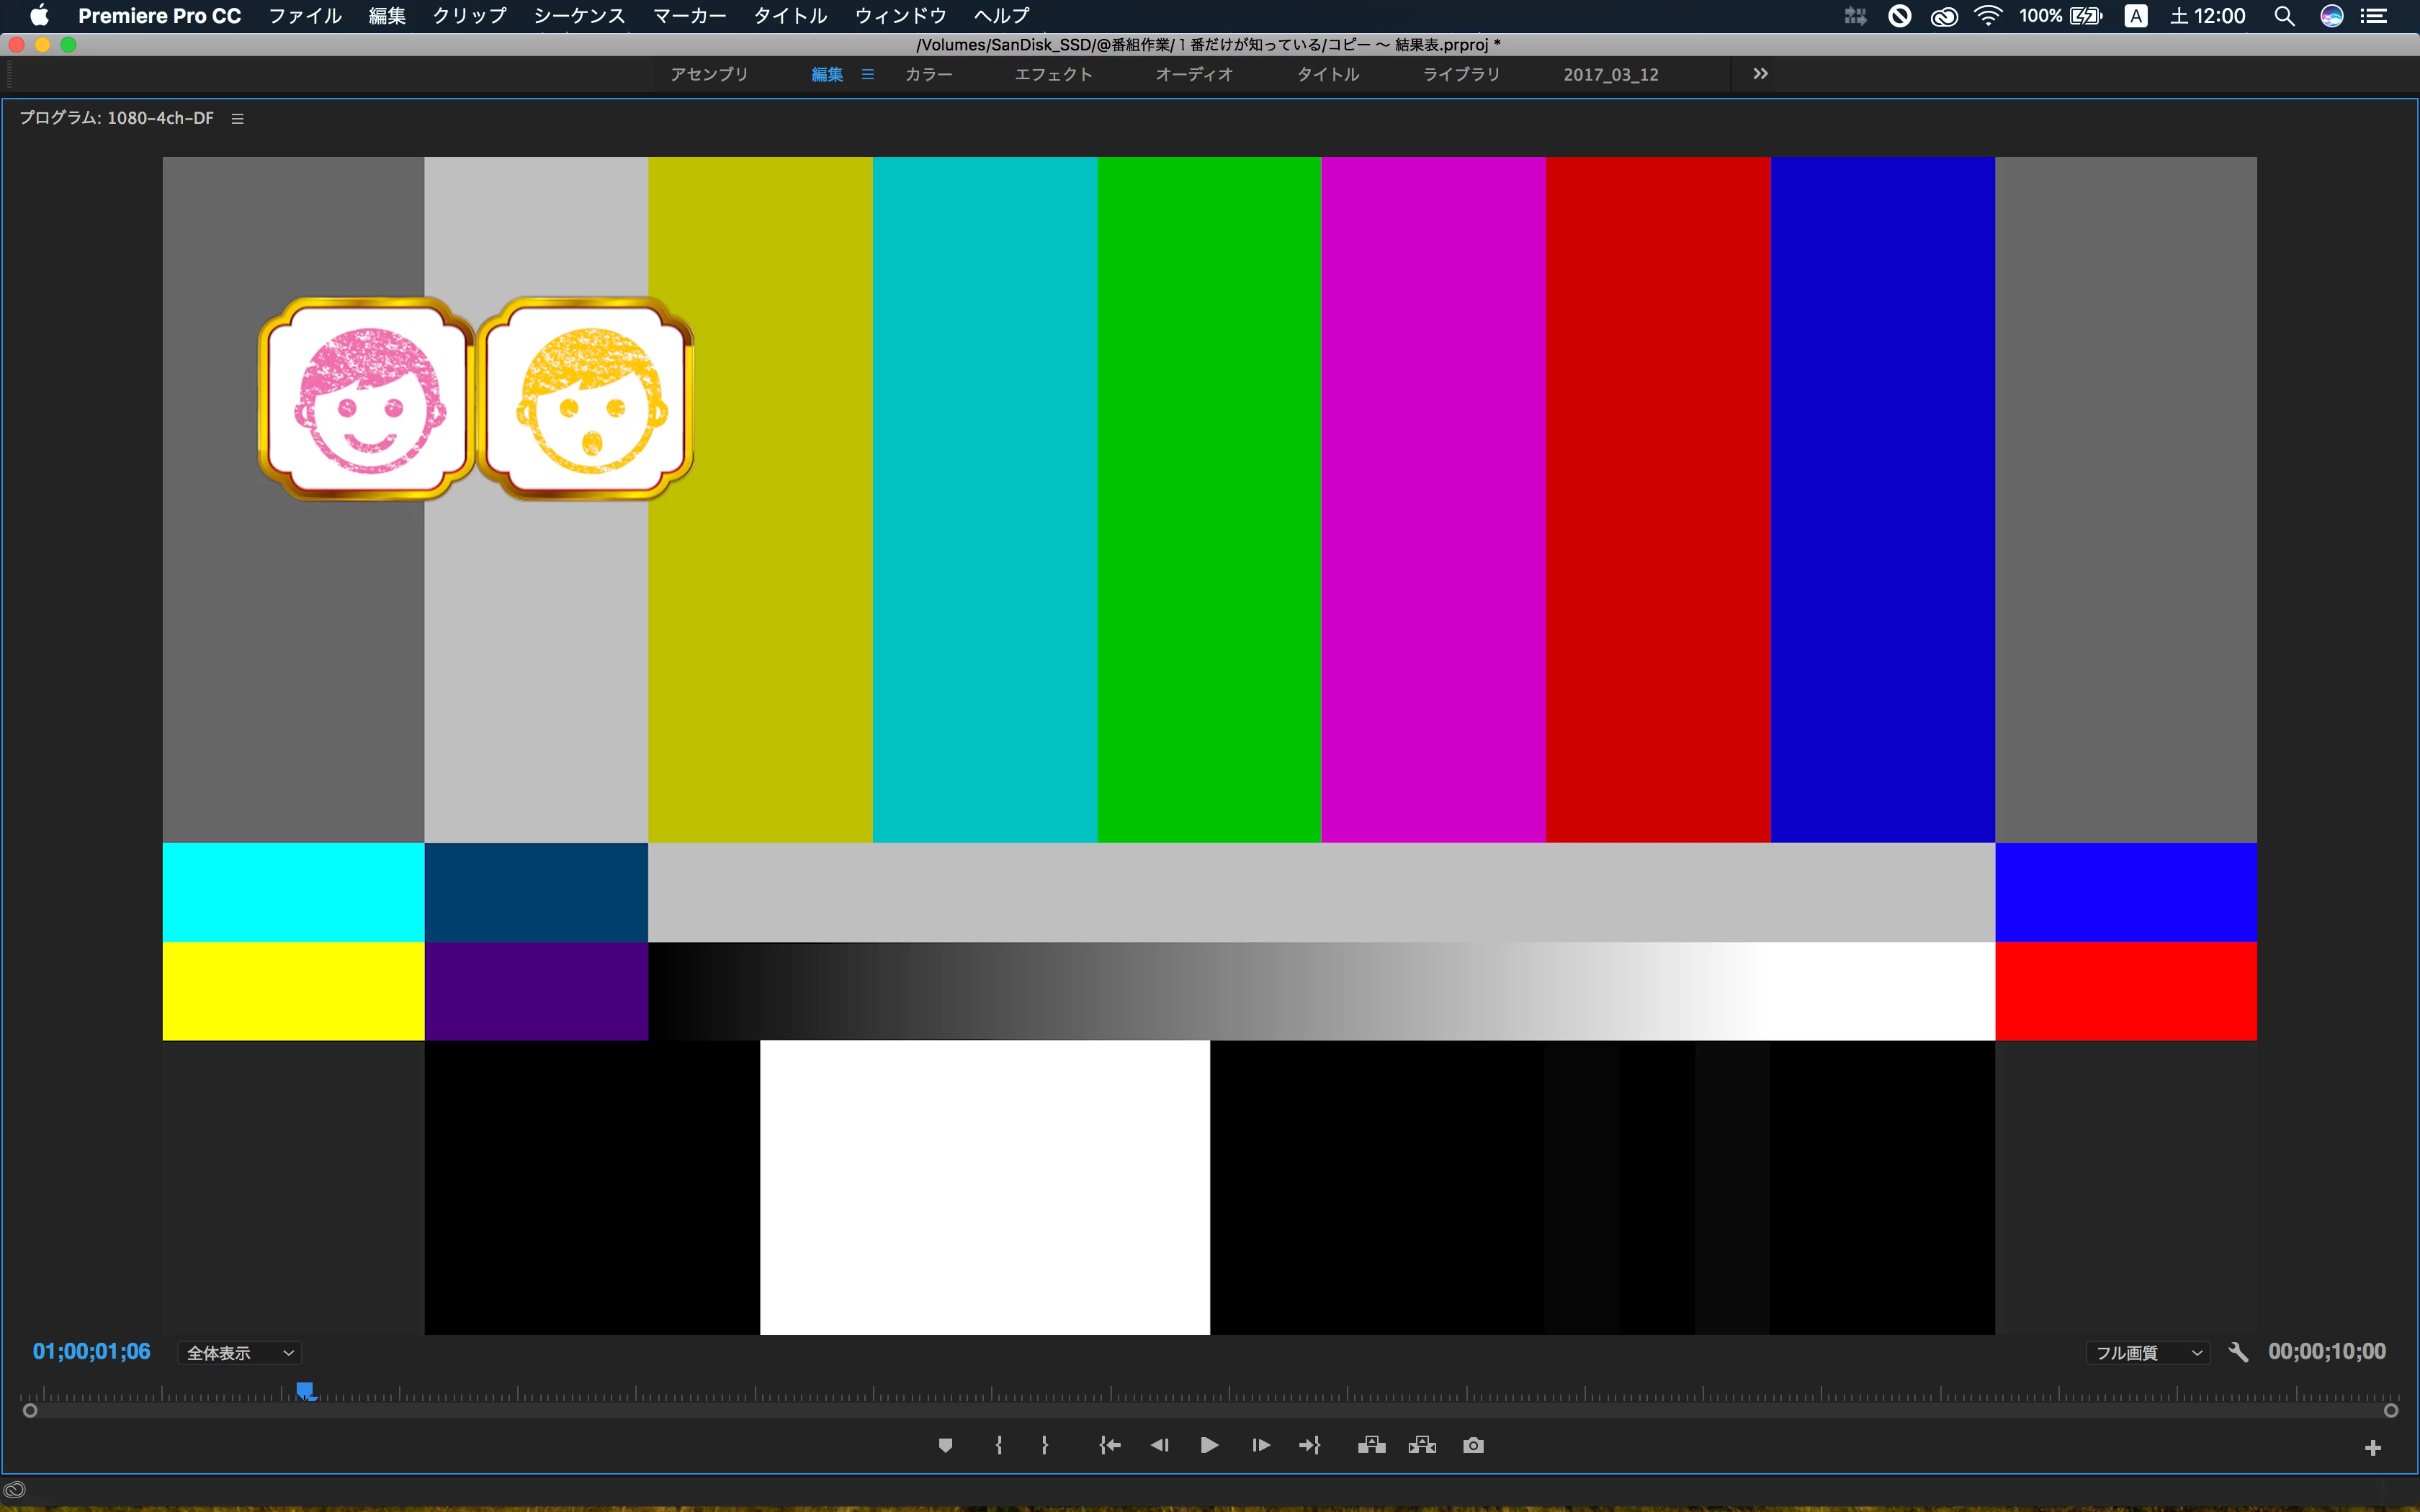Click the Go to In point button
Image resolution: width=2420 pixels, height=1512 pixels.
click(1109, 1445)
